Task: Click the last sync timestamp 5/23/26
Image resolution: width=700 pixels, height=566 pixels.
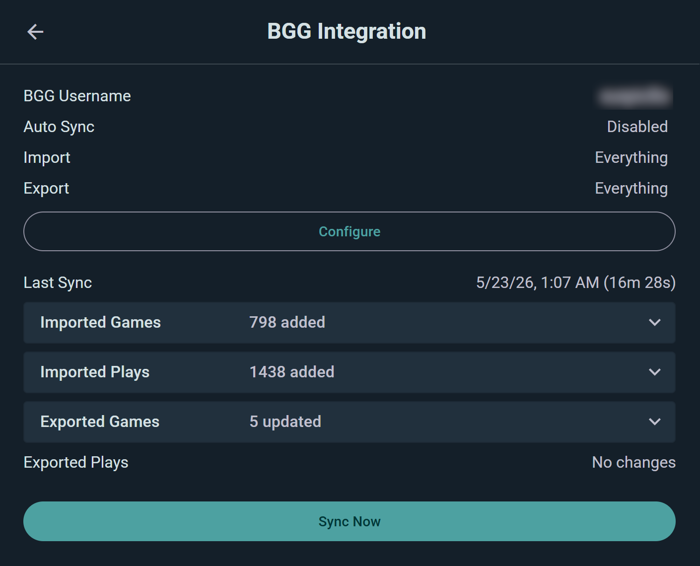Action: click(x=576, y=283)
